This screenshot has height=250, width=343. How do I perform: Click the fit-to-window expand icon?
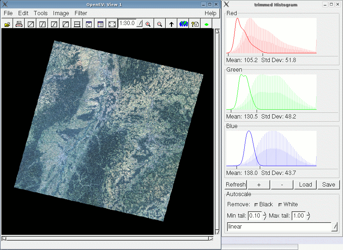pyautogui.click(x=112, y=24)
